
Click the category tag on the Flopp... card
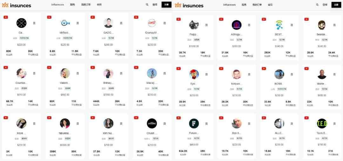coord(197,40)
